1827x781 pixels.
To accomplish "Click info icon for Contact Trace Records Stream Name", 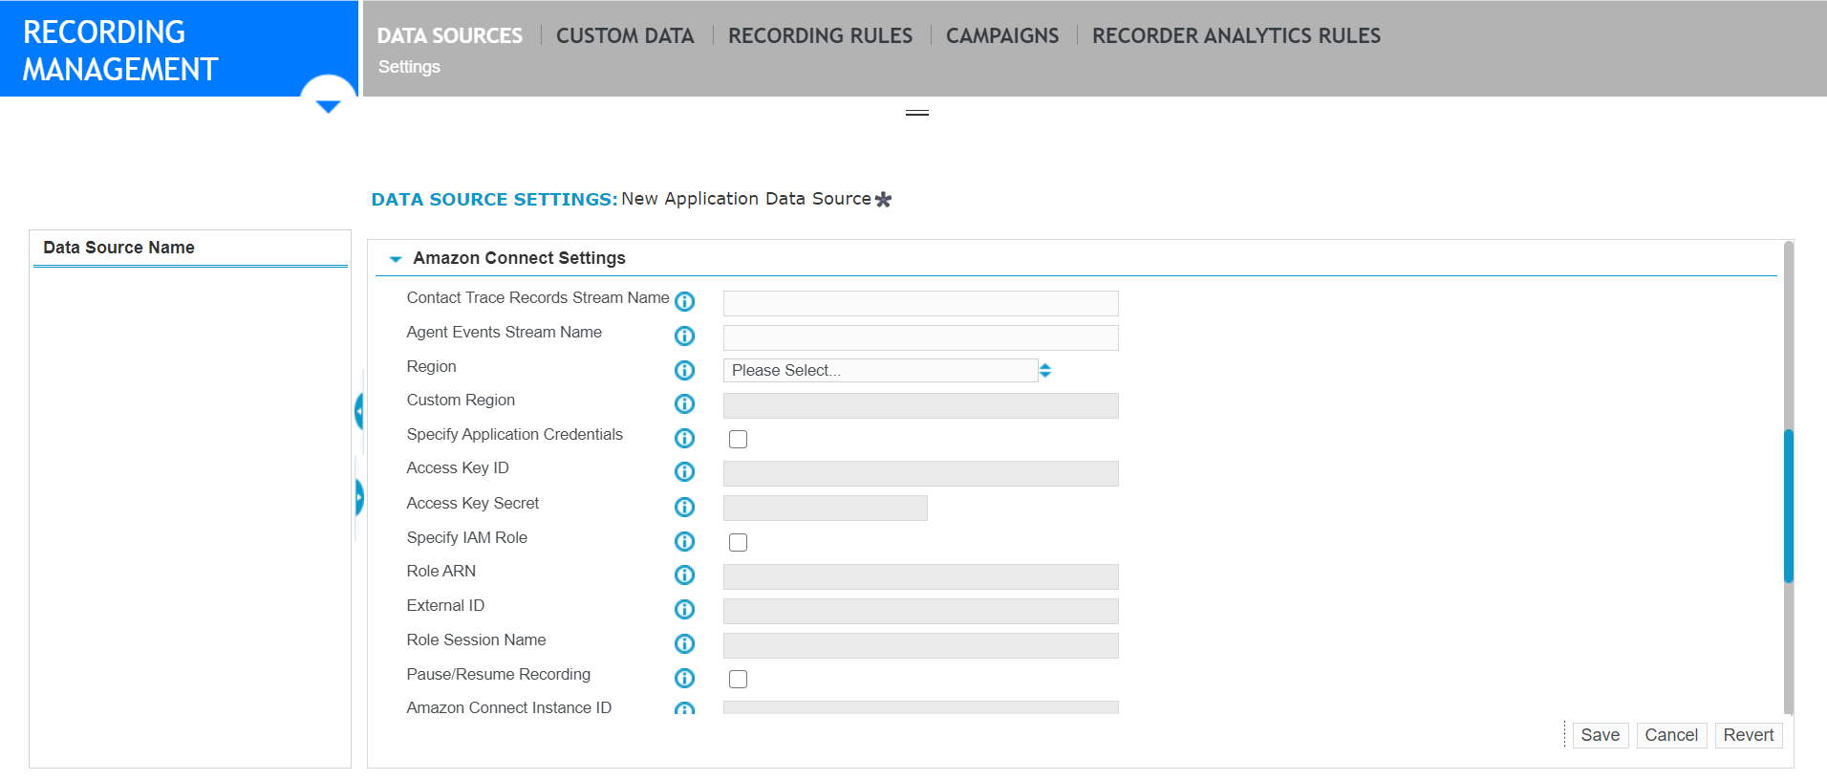I will pyautogui.click(x=684, y=302).
